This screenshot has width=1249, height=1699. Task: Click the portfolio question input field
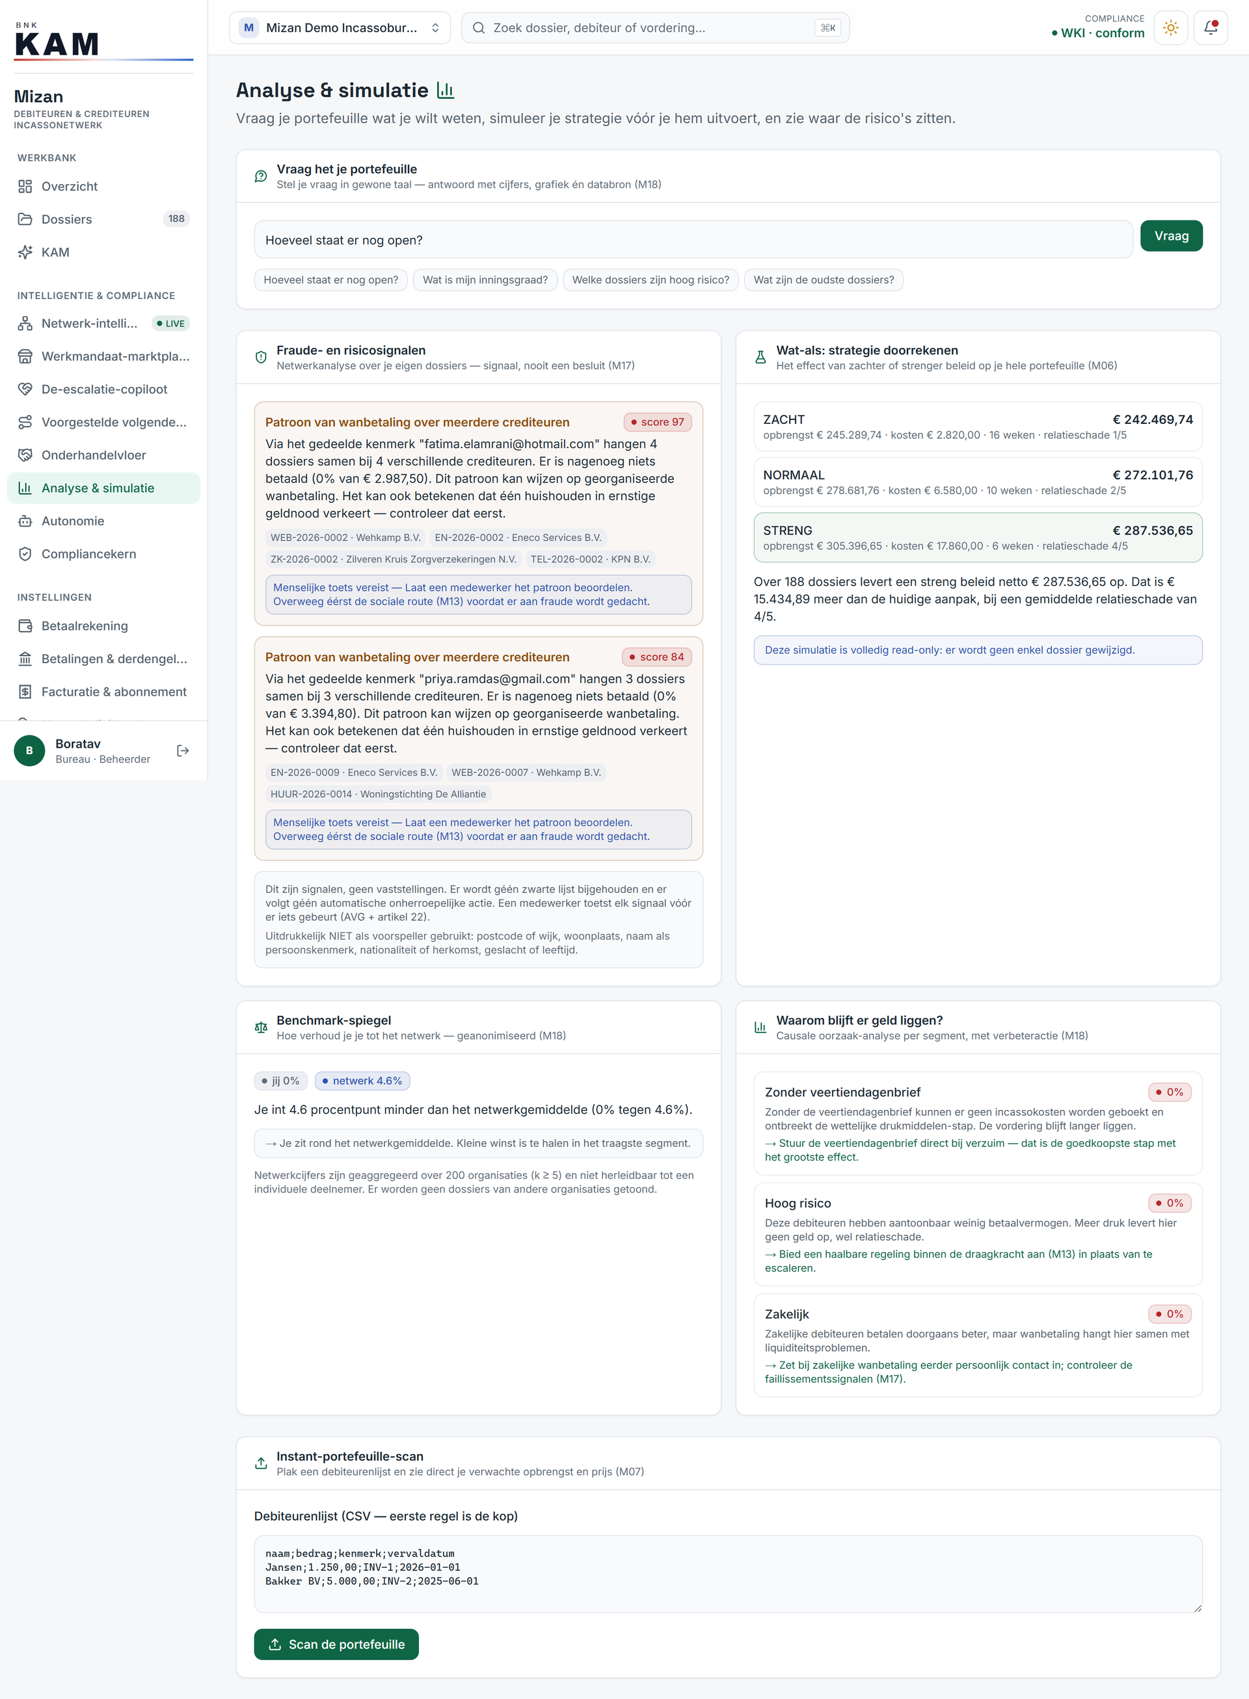tap(693, 241)
